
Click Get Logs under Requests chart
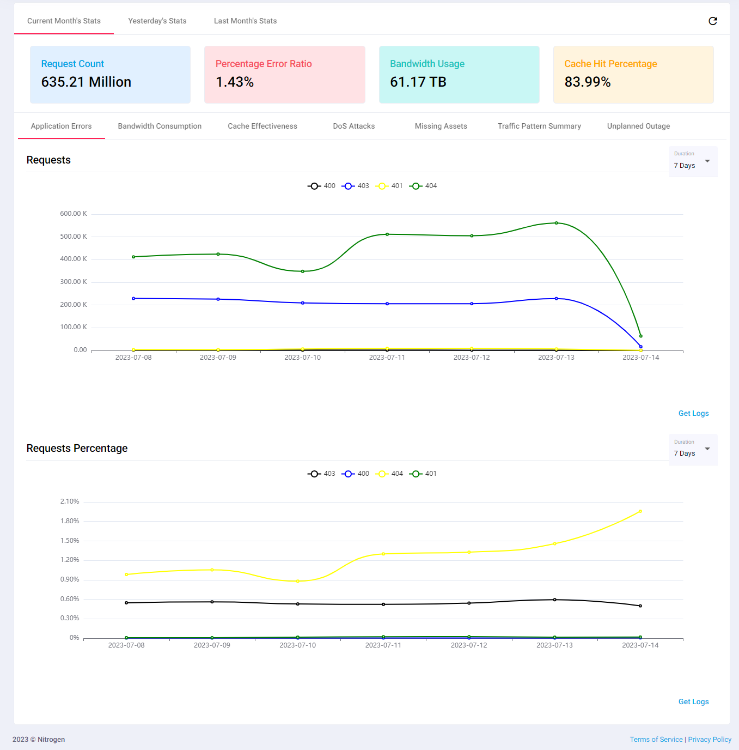coord(693,413)
